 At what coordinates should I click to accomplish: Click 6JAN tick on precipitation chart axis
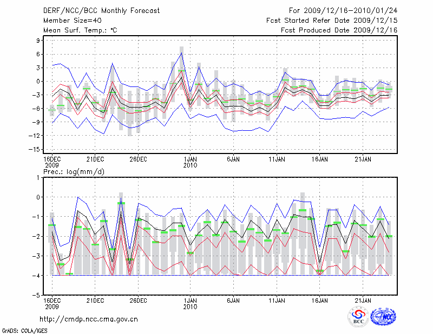233,300
